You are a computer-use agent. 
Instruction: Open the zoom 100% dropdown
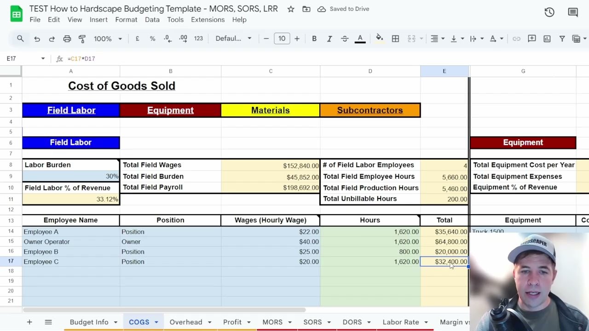108,39
